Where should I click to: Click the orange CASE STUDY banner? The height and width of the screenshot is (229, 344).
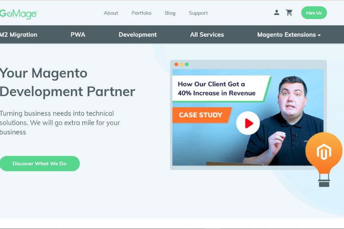pyautogui.click(x=201, y=115)
